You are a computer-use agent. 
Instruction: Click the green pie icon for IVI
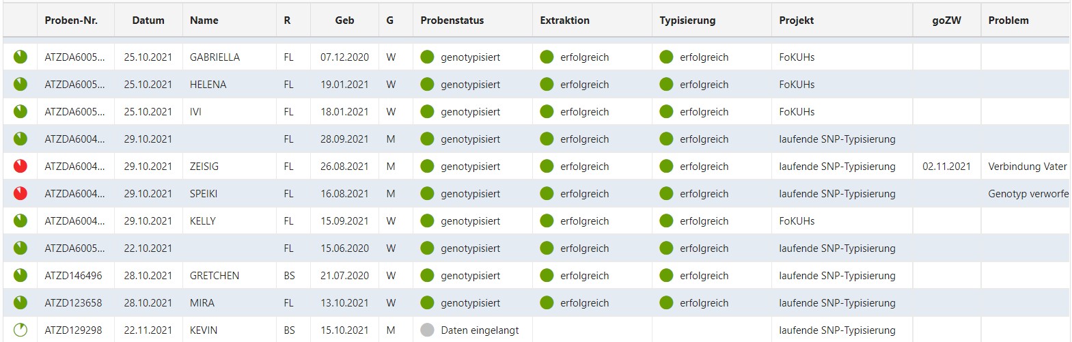click(x=20, y=111)
